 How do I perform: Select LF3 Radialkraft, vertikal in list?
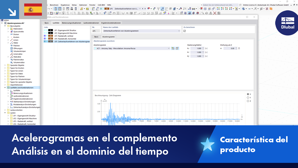point(67,36)
